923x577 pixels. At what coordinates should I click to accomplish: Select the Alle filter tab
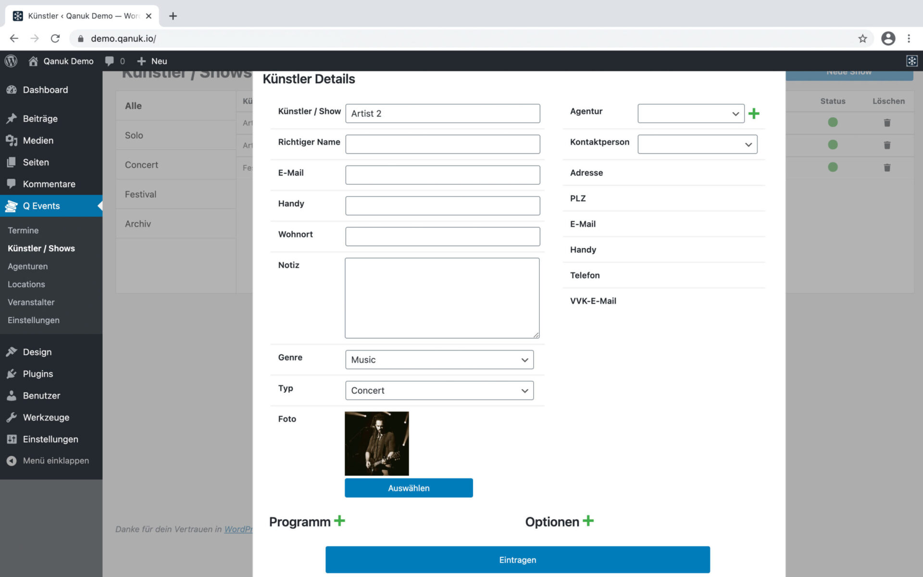pyautogui.click(x=176, y=106)
